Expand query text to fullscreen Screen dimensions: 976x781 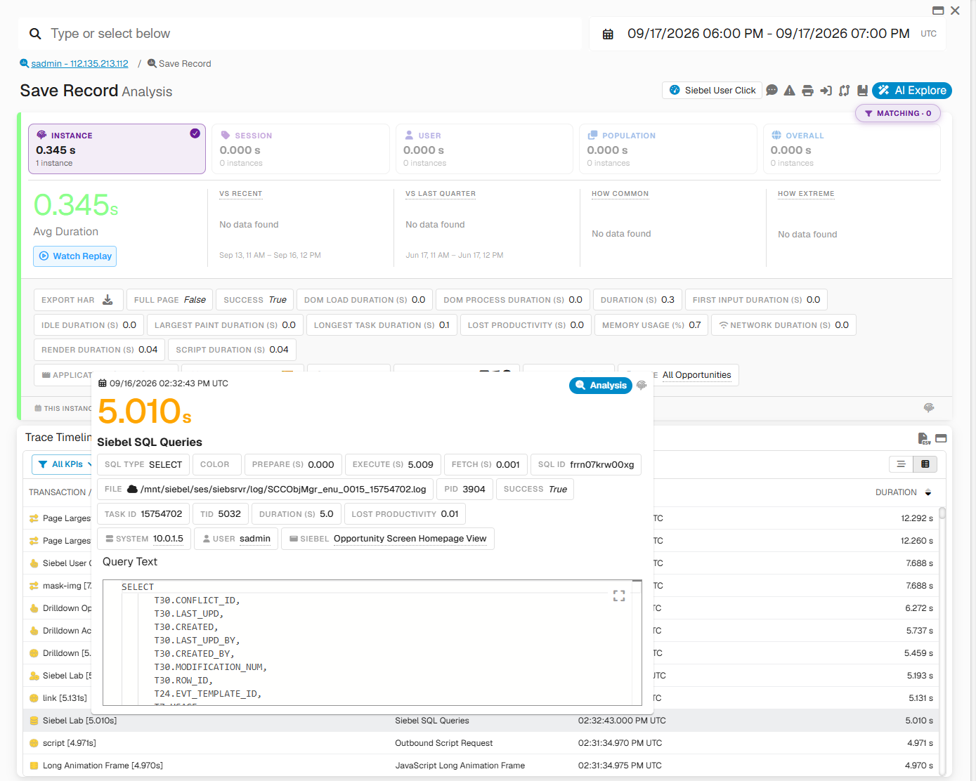coord(619,596)
